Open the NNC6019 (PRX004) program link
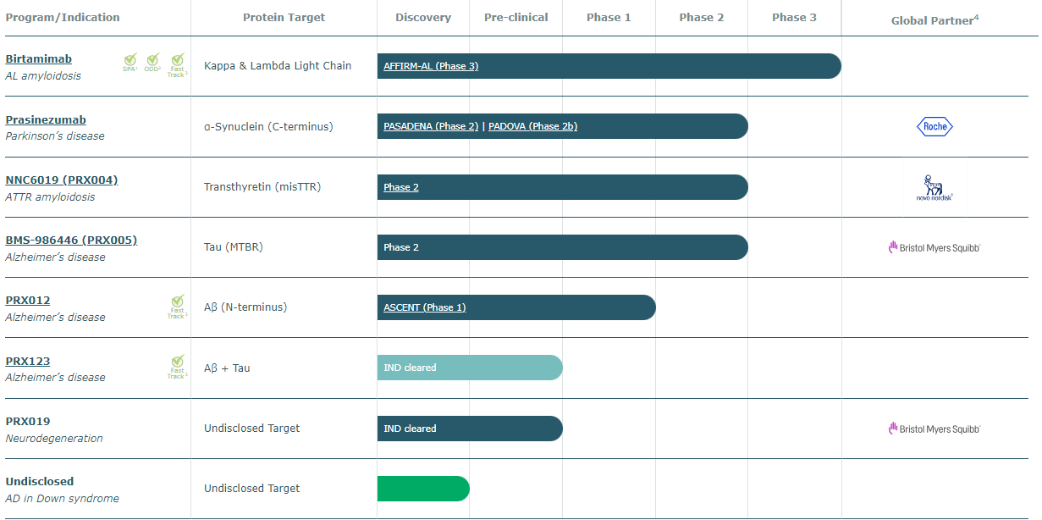 coord(62,180)
